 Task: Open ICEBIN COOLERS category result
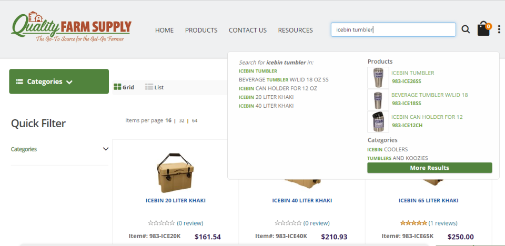(x=388, y=149)
